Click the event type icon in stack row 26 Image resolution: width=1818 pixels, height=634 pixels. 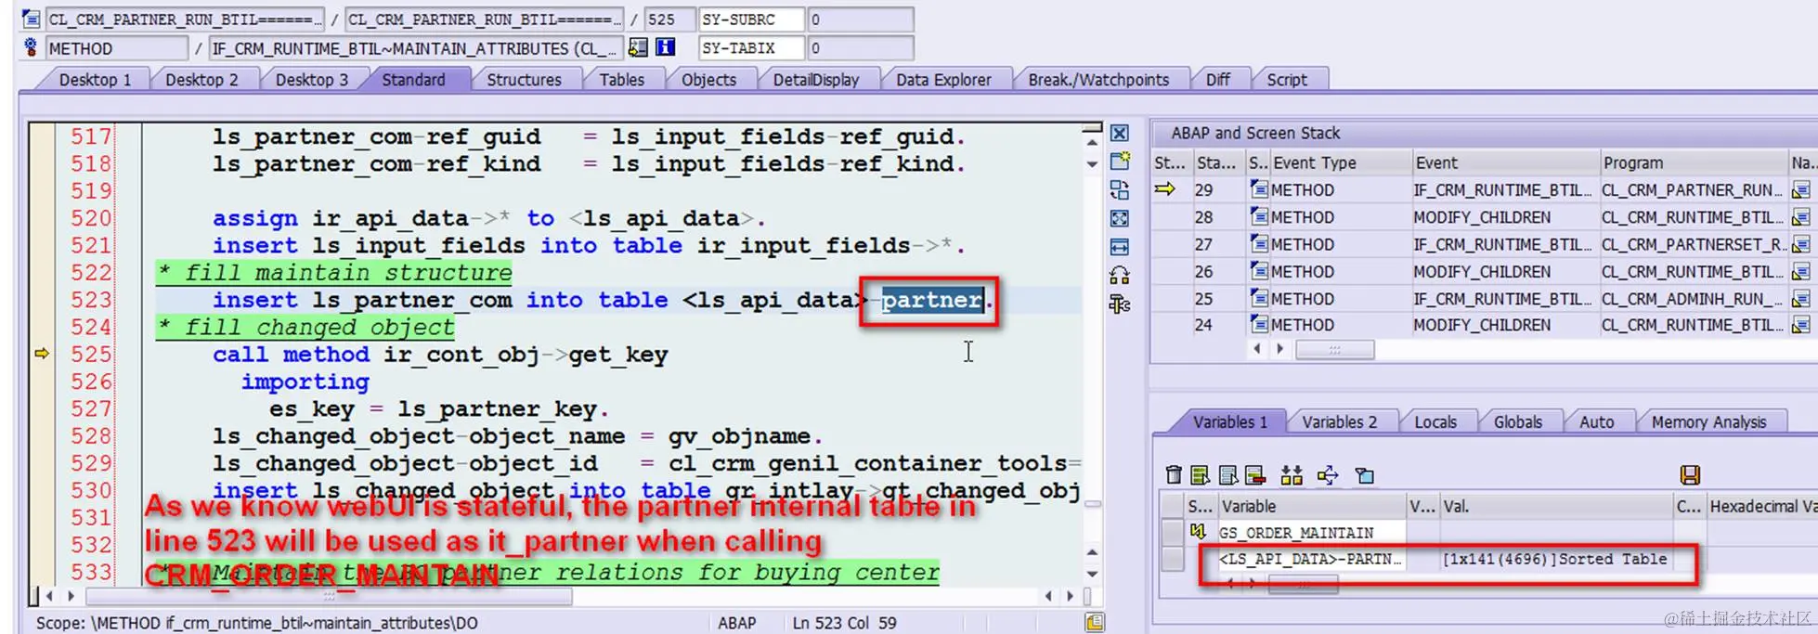[x=1259, y=271]
